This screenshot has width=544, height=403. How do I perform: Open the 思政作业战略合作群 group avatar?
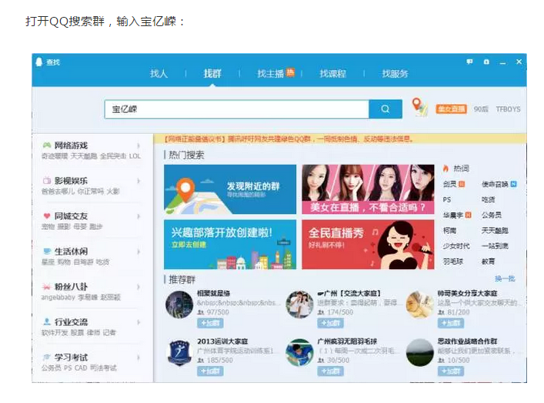pyautogui.click(x=420, y=353)
